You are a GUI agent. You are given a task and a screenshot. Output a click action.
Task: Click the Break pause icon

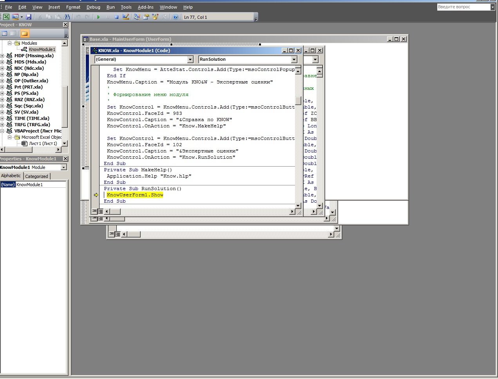(x=107, y=17)
